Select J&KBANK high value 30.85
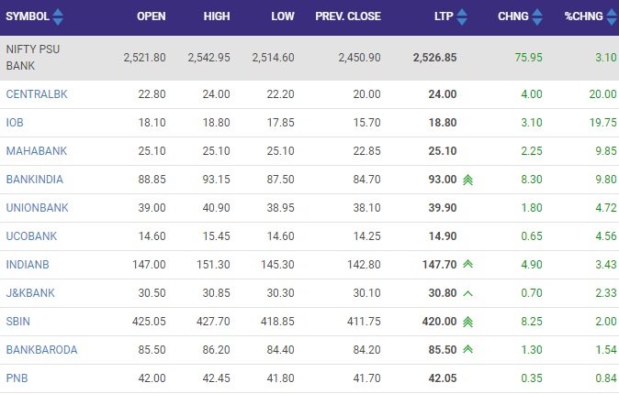Screen dimensions: 619x394 pos(217,292)
